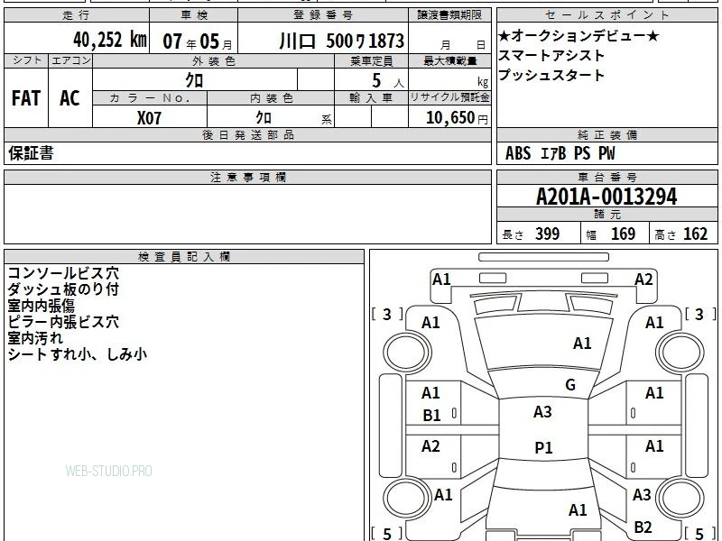Click the 内装色 header

click(272, 98)
